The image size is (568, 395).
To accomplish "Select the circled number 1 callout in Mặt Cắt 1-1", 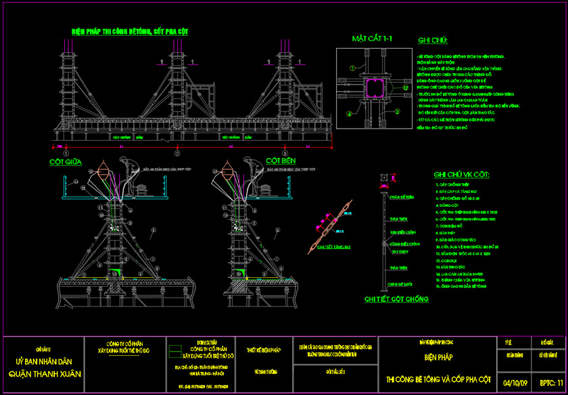I will point(352,68).
